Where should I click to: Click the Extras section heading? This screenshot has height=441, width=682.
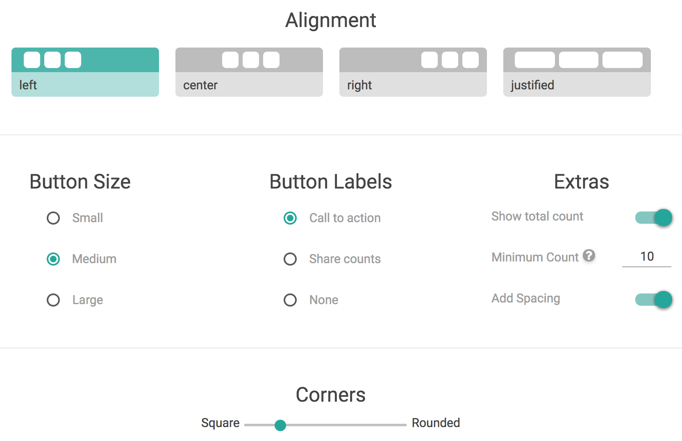coord(581,182)
